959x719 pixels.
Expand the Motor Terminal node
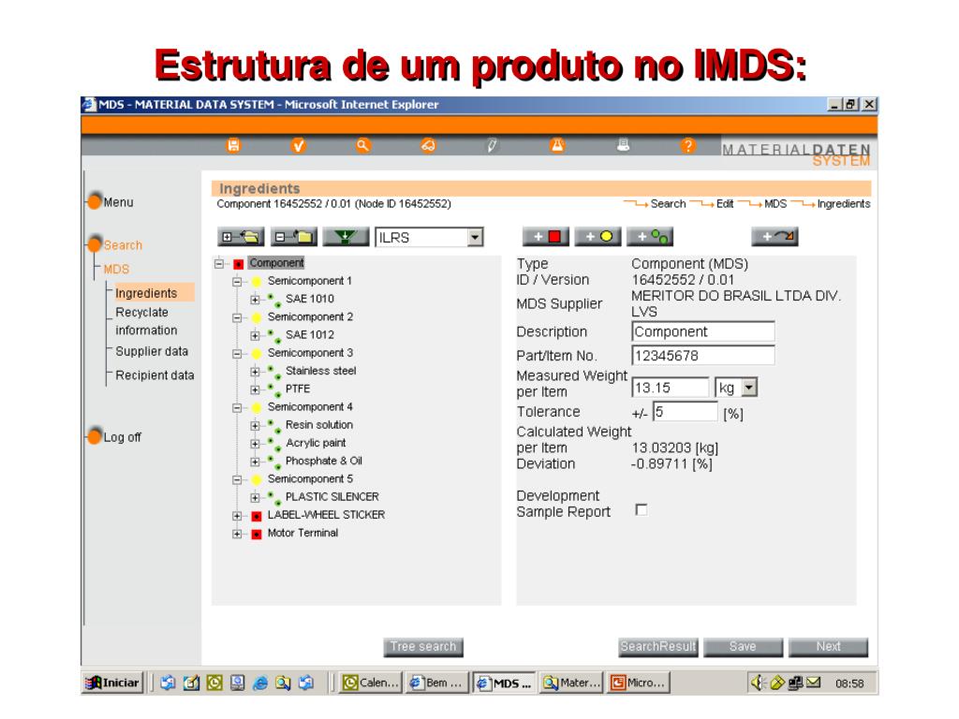(237, 534)
